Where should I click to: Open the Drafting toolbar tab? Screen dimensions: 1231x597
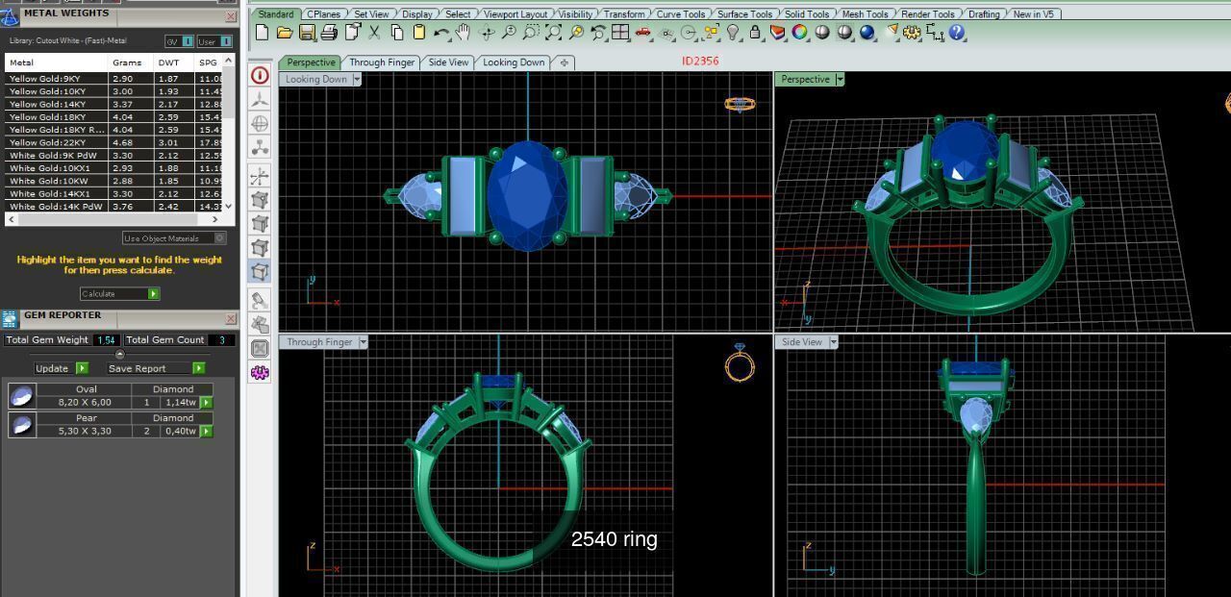tap(984, 14)
